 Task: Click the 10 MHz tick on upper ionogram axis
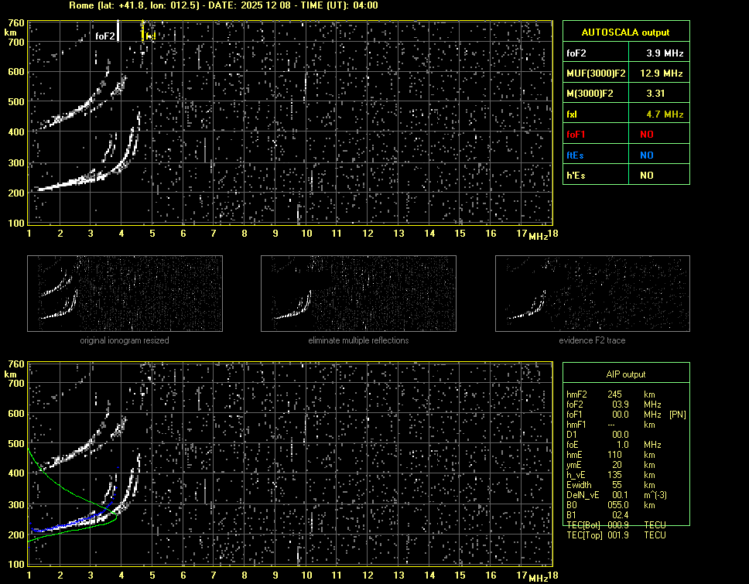coord(306,234)
